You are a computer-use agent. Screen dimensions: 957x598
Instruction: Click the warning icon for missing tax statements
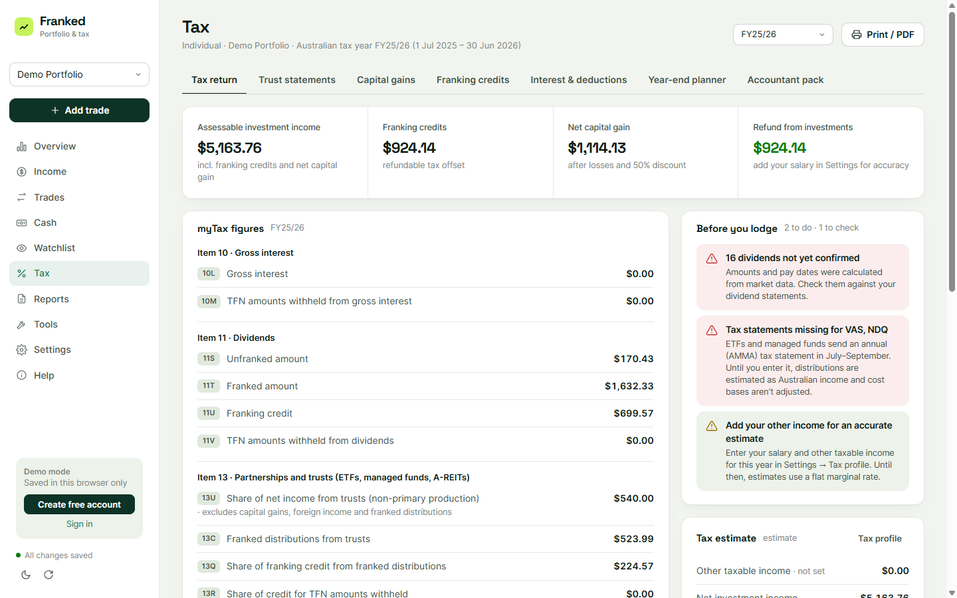tap(712, 330)
